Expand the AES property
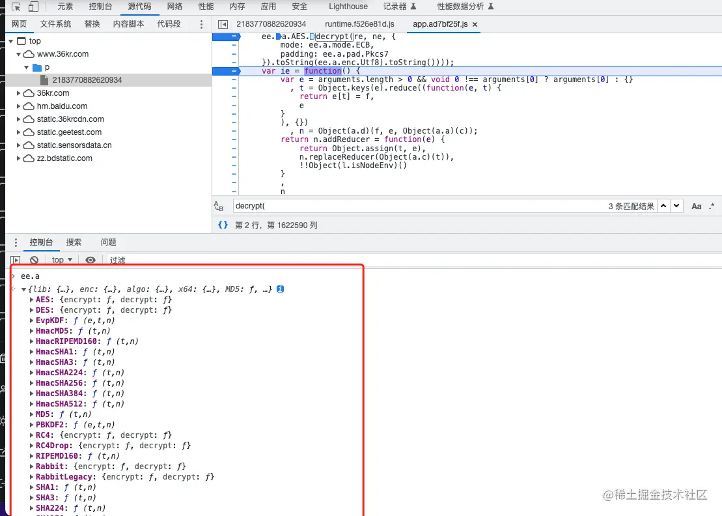This screenshot has width=722, height=516. point(32,300)
